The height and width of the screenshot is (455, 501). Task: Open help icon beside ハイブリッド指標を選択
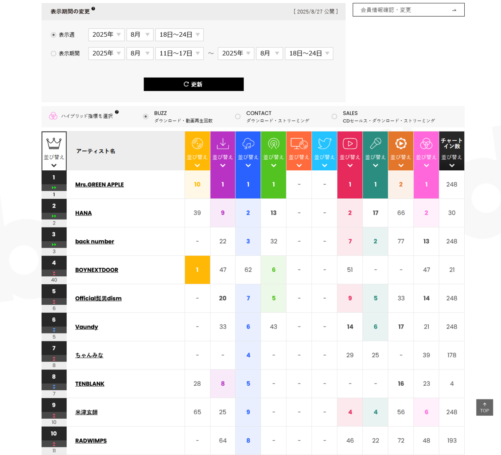click(x=117, y=112)
